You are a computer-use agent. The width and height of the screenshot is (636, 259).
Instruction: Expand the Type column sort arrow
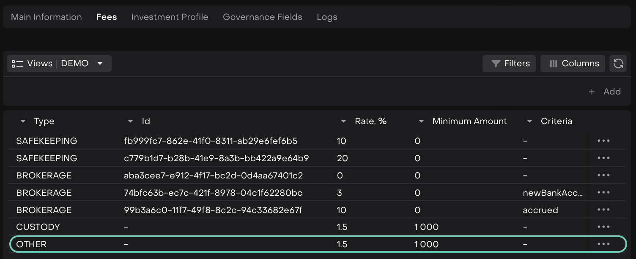(23, 121)
